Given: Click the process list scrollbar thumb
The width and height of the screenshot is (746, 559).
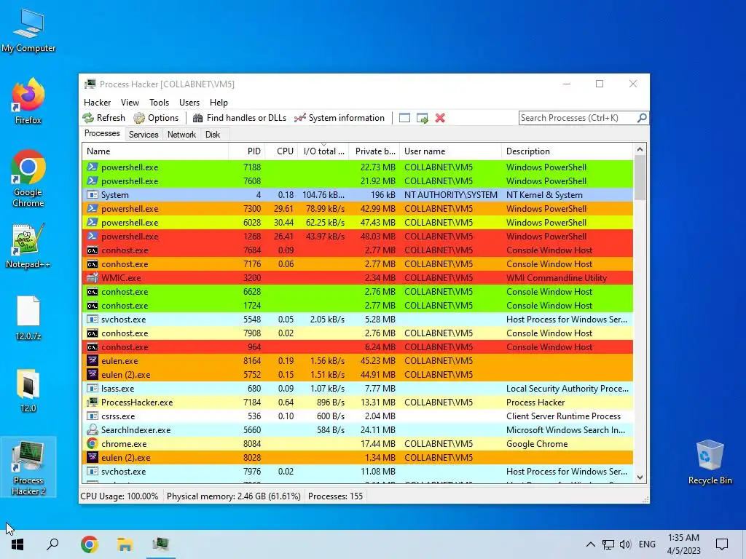Looking at the screenshot, I should tap(640, 178).
